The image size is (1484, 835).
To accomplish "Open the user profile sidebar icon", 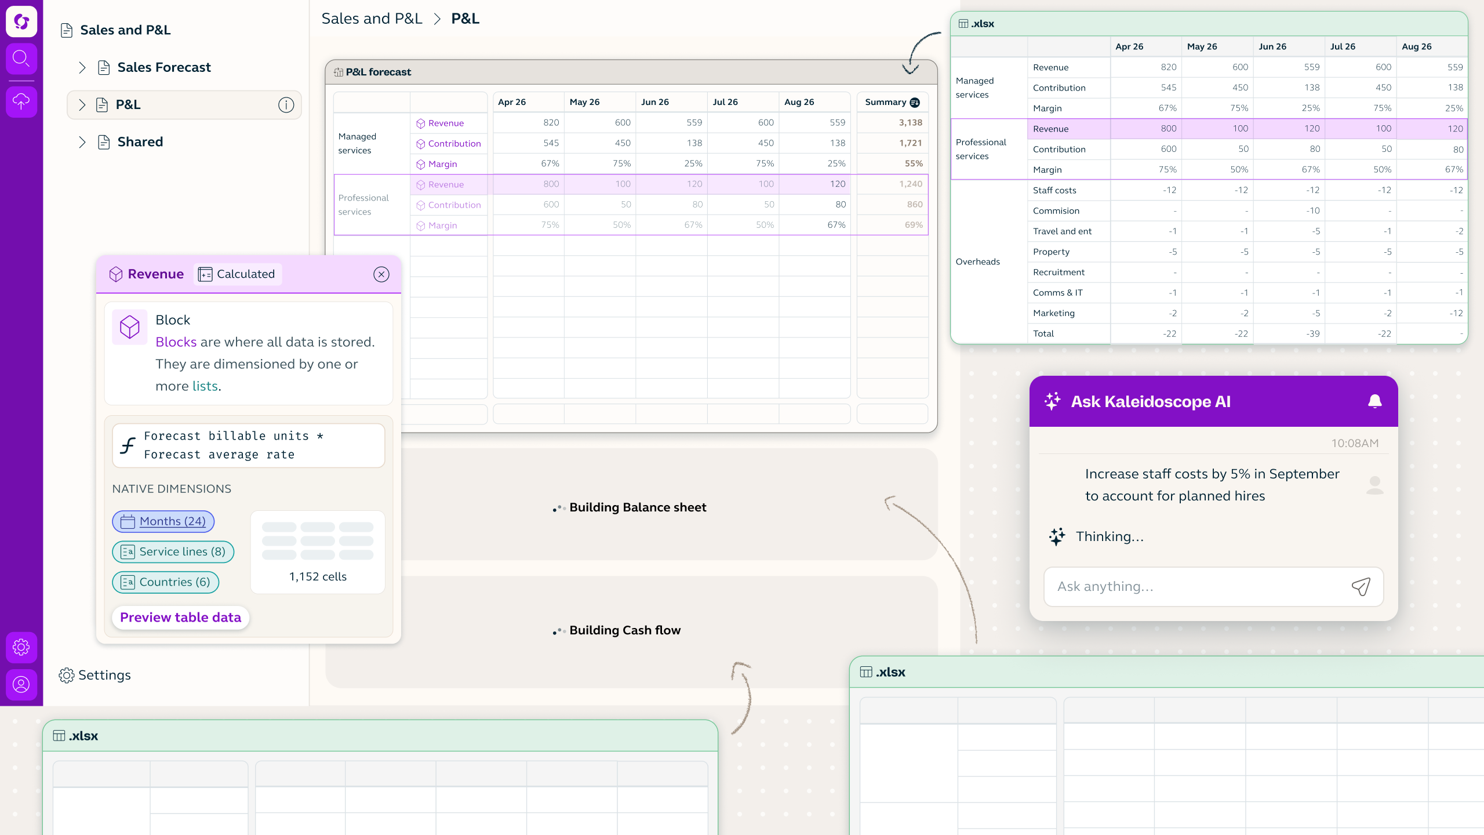I will (21, 685).
